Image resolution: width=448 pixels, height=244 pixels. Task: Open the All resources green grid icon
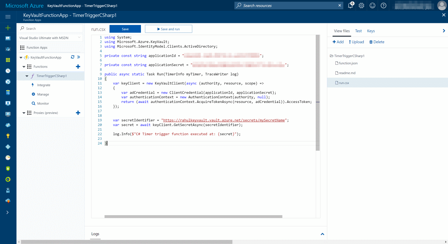[8, 60]
